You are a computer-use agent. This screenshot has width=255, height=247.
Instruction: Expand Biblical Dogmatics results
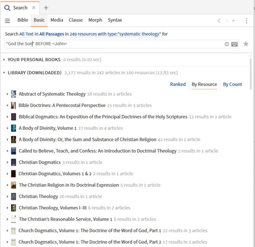[x=7, y=117]
